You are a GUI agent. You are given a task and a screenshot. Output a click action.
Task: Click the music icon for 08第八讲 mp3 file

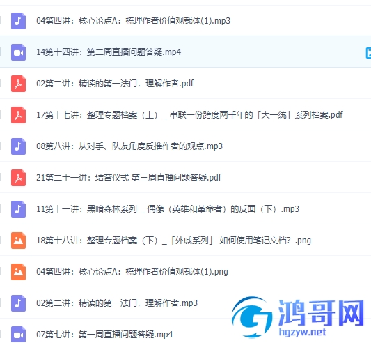pos(19,146)
